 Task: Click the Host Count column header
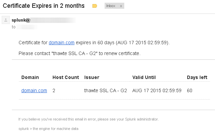coord(66,77)
